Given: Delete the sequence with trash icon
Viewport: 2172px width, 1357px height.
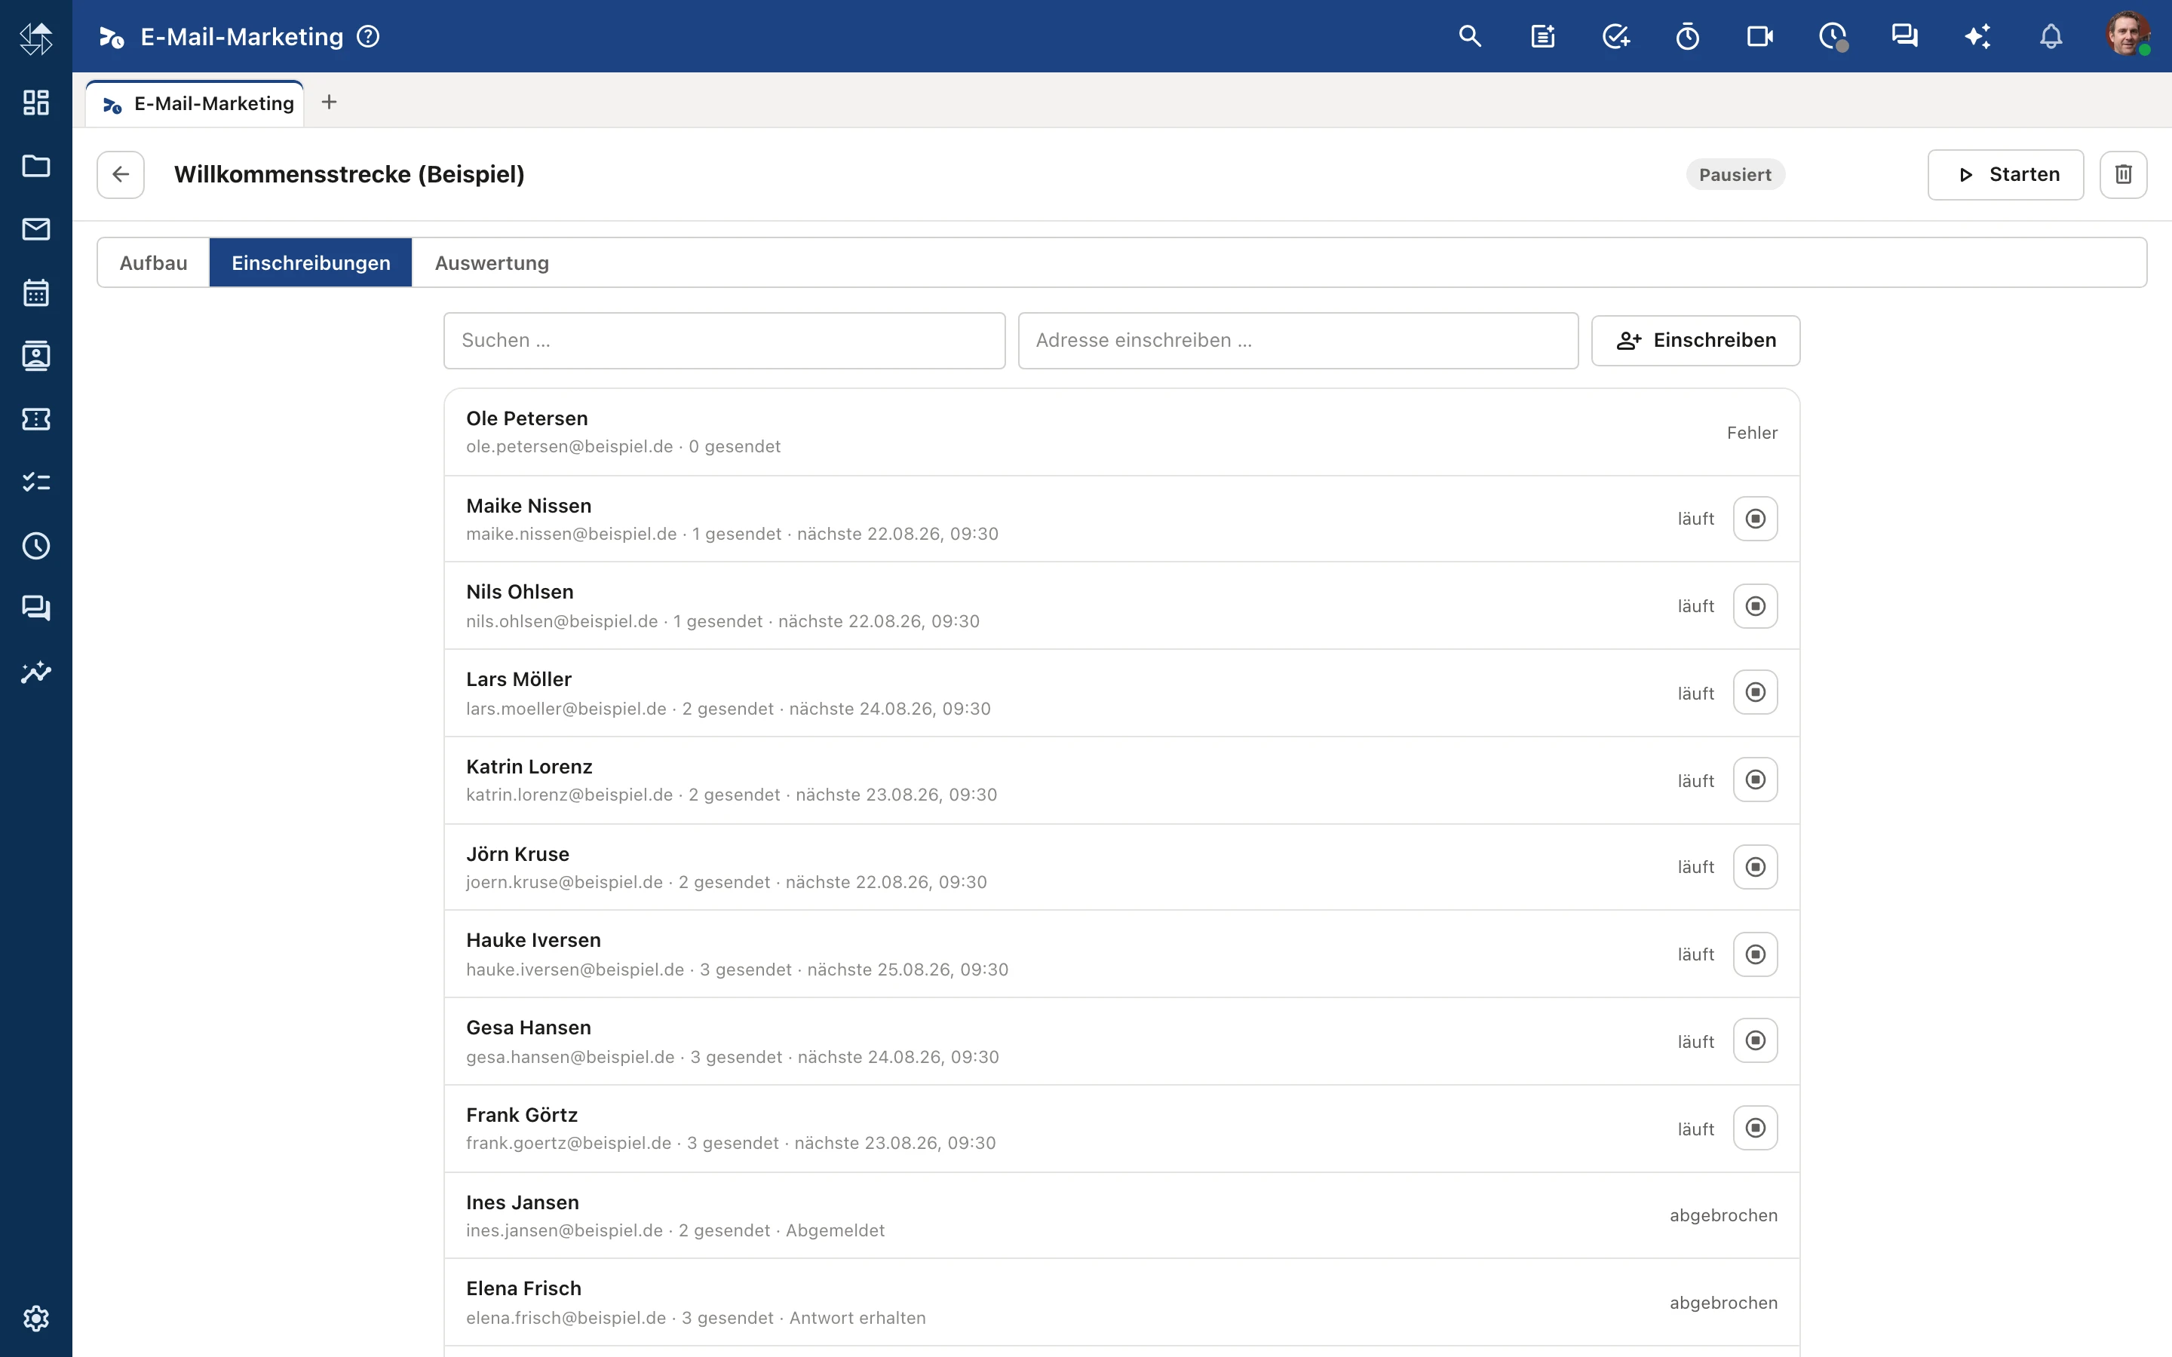Looking at the screenshot, I should pos(2123,174).
